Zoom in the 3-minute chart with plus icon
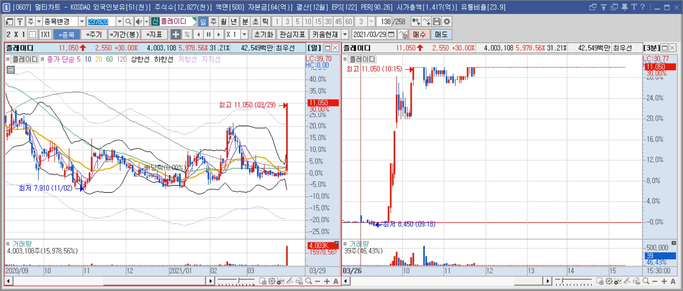The height and width of the screenshot is (291, 683). pyautogui.click(x=664, y=282)
